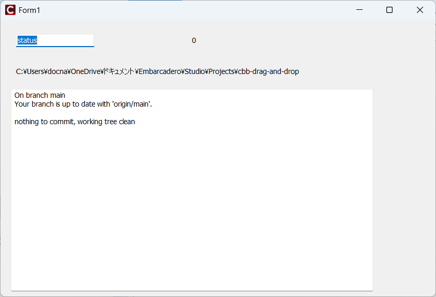Click 'nothing to commit' in the output memo
Screen dimensions: 436x297
[x=44, y=122]
